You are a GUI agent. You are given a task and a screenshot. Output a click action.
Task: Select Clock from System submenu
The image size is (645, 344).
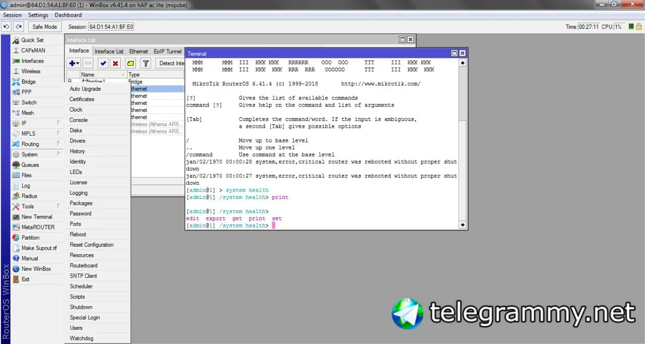tap(98, 109)
